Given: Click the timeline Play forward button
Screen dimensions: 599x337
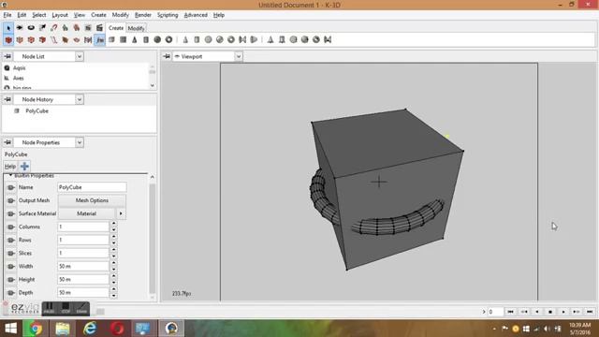Looking at the screenshot, I should click(x=563, y=312).
